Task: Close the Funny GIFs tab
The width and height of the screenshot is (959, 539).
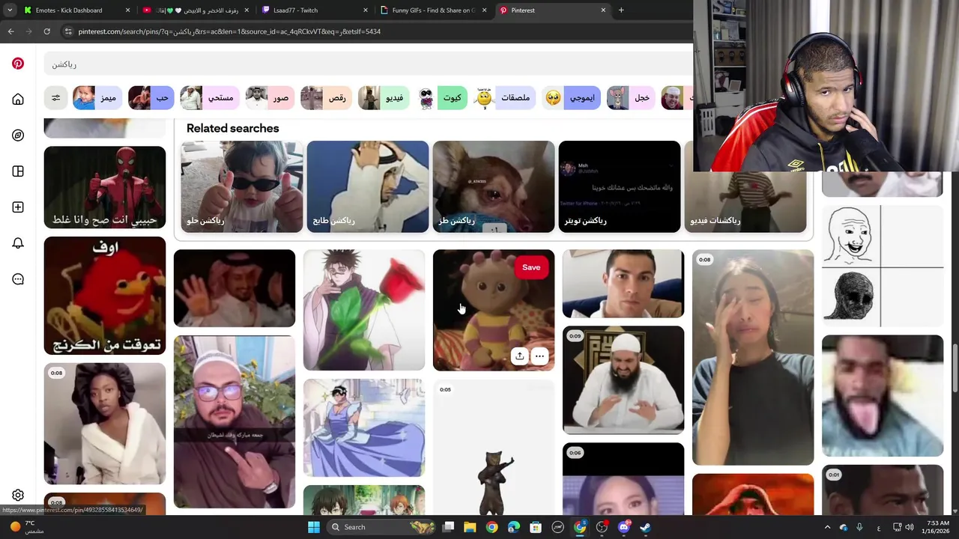Action: (484, 10)
